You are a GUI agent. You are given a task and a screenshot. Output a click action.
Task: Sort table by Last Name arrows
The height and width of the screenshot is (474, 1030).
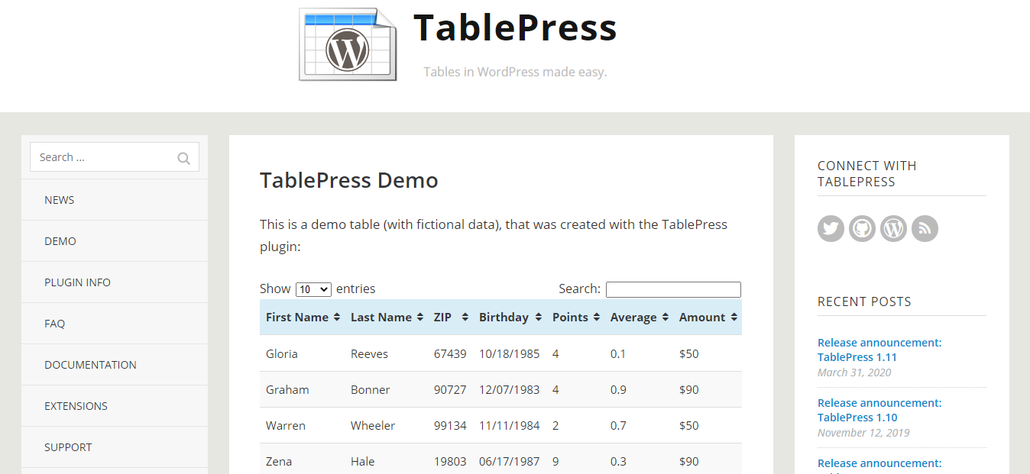point(420,318)
